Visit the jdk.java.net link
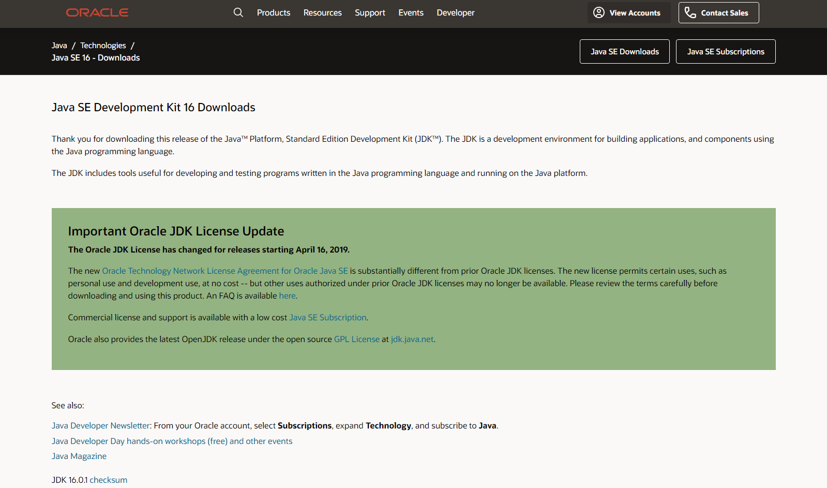827x488 pixels. tap(412, 339)
